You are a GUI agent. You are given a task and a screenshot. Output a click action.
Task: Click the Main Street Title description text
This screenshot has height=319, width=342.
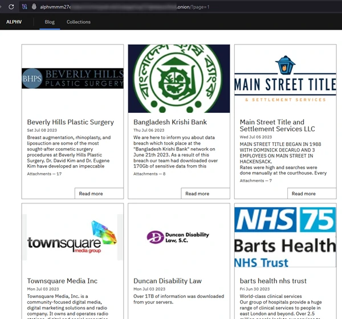click(283, 158)
